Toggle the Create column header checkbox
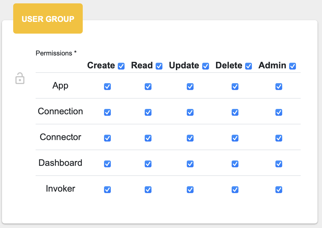The image size is (322, 228). tap(121, 66)
